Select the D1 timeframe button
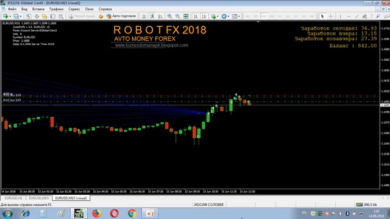390x219 pixels. (x=296, y=16)
